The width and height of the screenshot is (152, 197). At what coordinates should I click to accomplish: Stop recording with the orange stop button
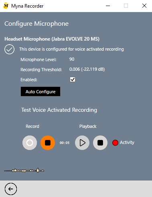pos(48,143)
